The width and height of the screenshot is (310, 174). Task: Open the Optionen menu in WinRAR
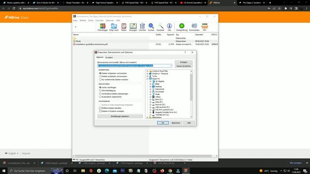(110, 20)
